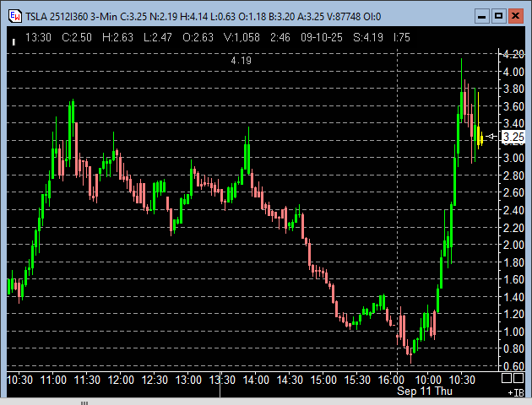The height and width of the screenshot is (405, 532).
Task: Click the 15:00 time axis label
Action: point(323,380)
